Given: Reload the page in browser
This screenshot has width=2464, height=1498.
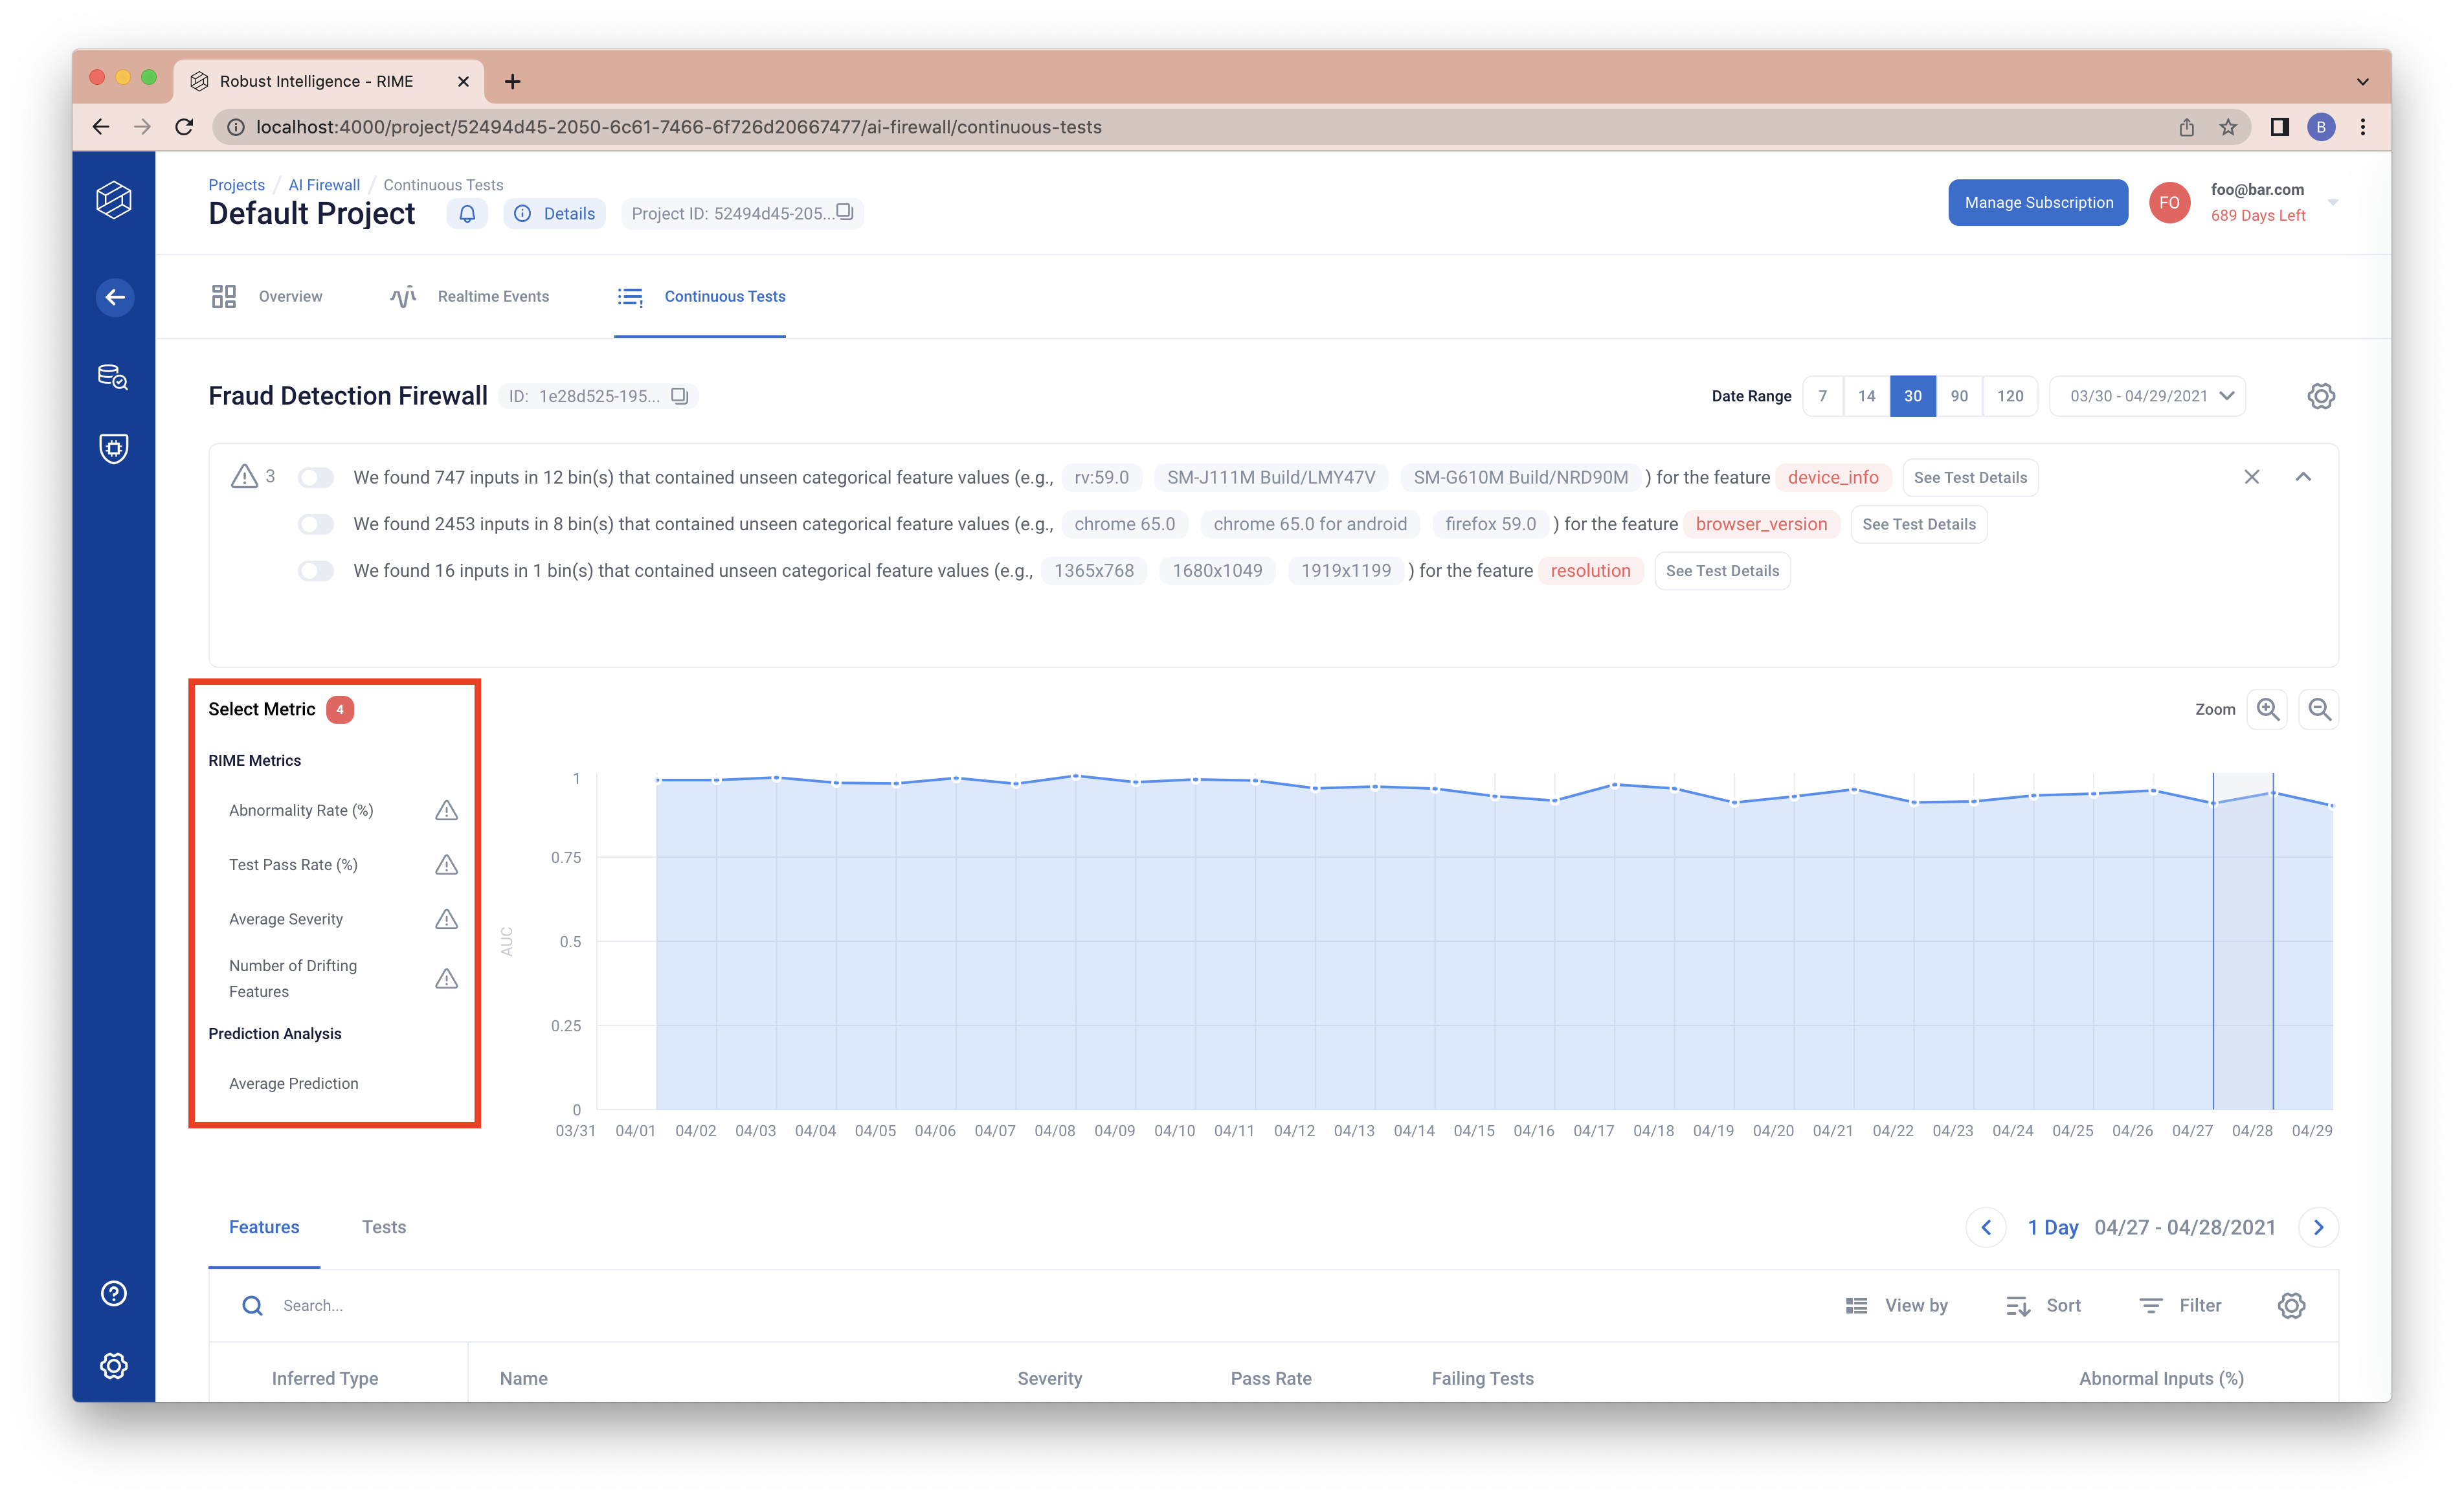Looking at the screenshot, I should 184,127.
